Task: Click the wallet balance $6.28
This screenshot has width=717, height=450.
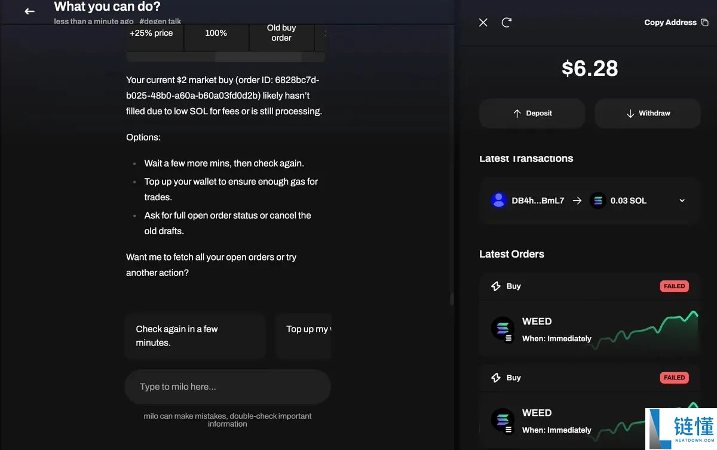Action: pyautogui.click(x=590, y=68)
